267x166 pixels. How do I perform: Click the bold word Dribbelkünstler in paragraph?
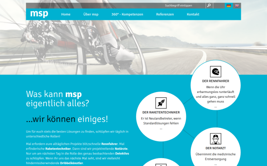tap(72, 163)
